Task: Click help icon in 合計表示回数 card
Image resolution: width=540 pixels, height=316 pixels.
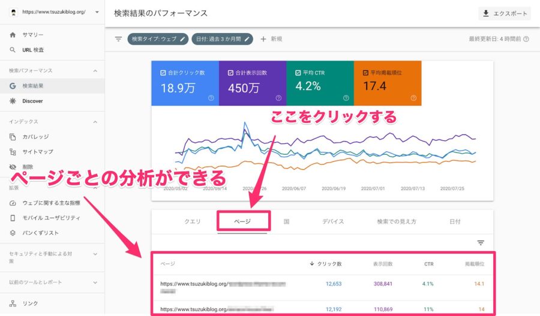Action: tap(278, 98)
